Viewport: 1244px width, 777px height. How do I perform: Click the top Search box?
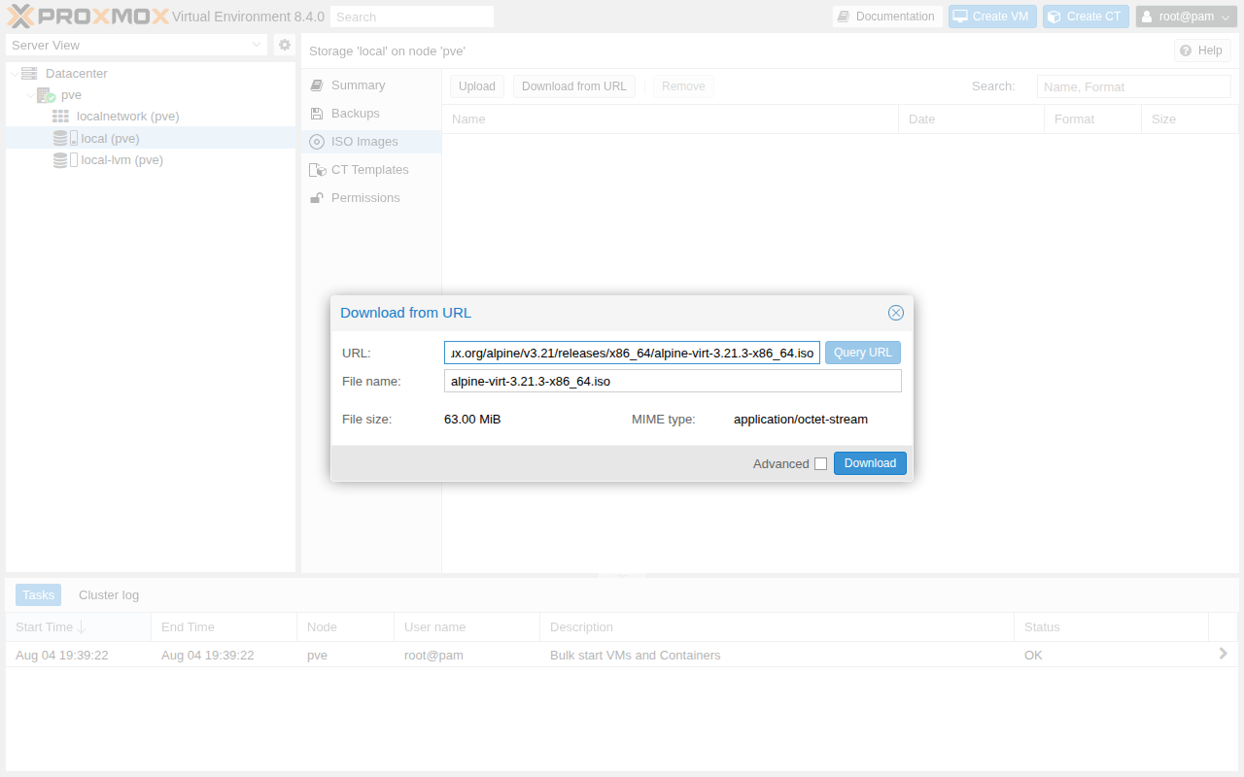tap(412, 17)
